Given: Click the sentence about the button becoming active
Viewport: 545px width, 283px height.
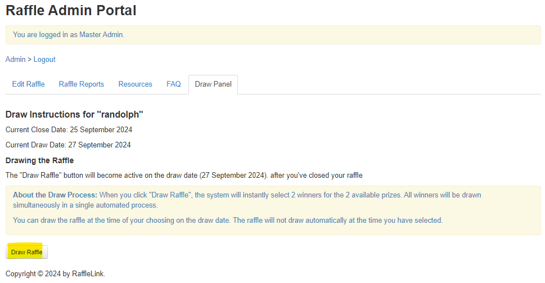Looking at the screenshot, I should [x=184, y=176].
